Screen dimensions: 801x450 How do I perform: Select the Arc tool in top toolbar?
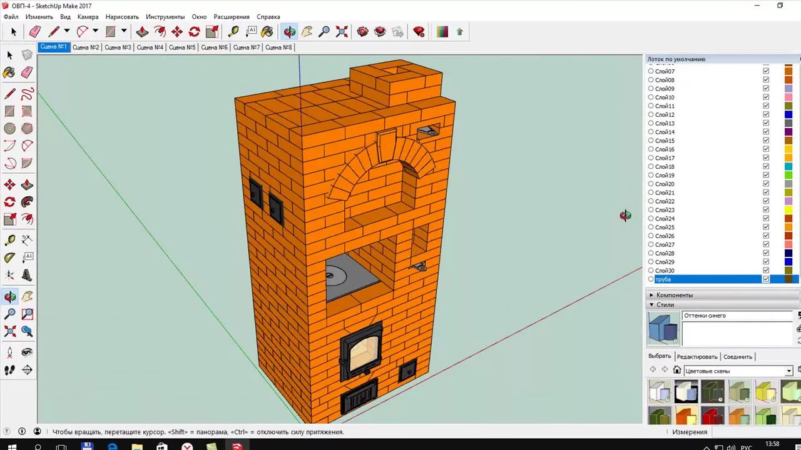click(x=82, y=31)
